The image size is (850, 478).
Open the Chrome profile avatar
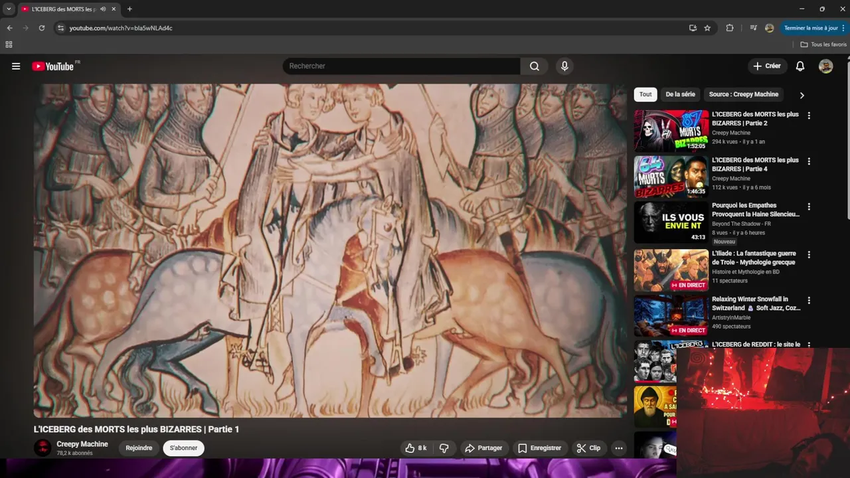pyautogui.click(x=770, y=28)
